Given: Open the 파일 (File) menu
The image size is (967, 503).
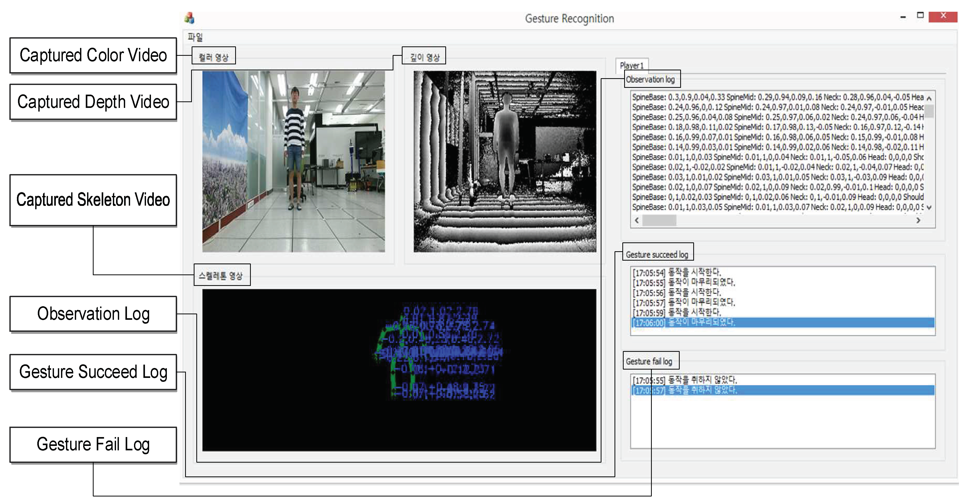Looking at the screenshot, I should pos(195,37).
